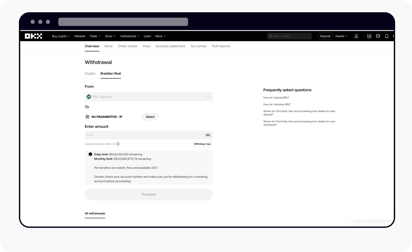
Task: Click the info icon next to available balance
Action: click(118, 144)
